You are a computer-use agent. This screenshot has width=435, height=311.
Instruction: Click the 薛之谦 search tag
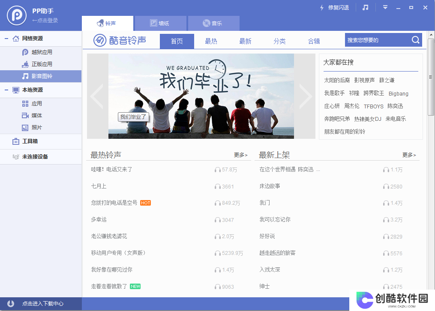coord(387,81)
